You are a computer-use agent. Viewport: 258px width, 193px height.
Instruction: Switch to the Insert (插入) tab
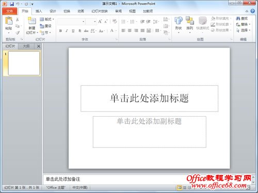point(39,11)
